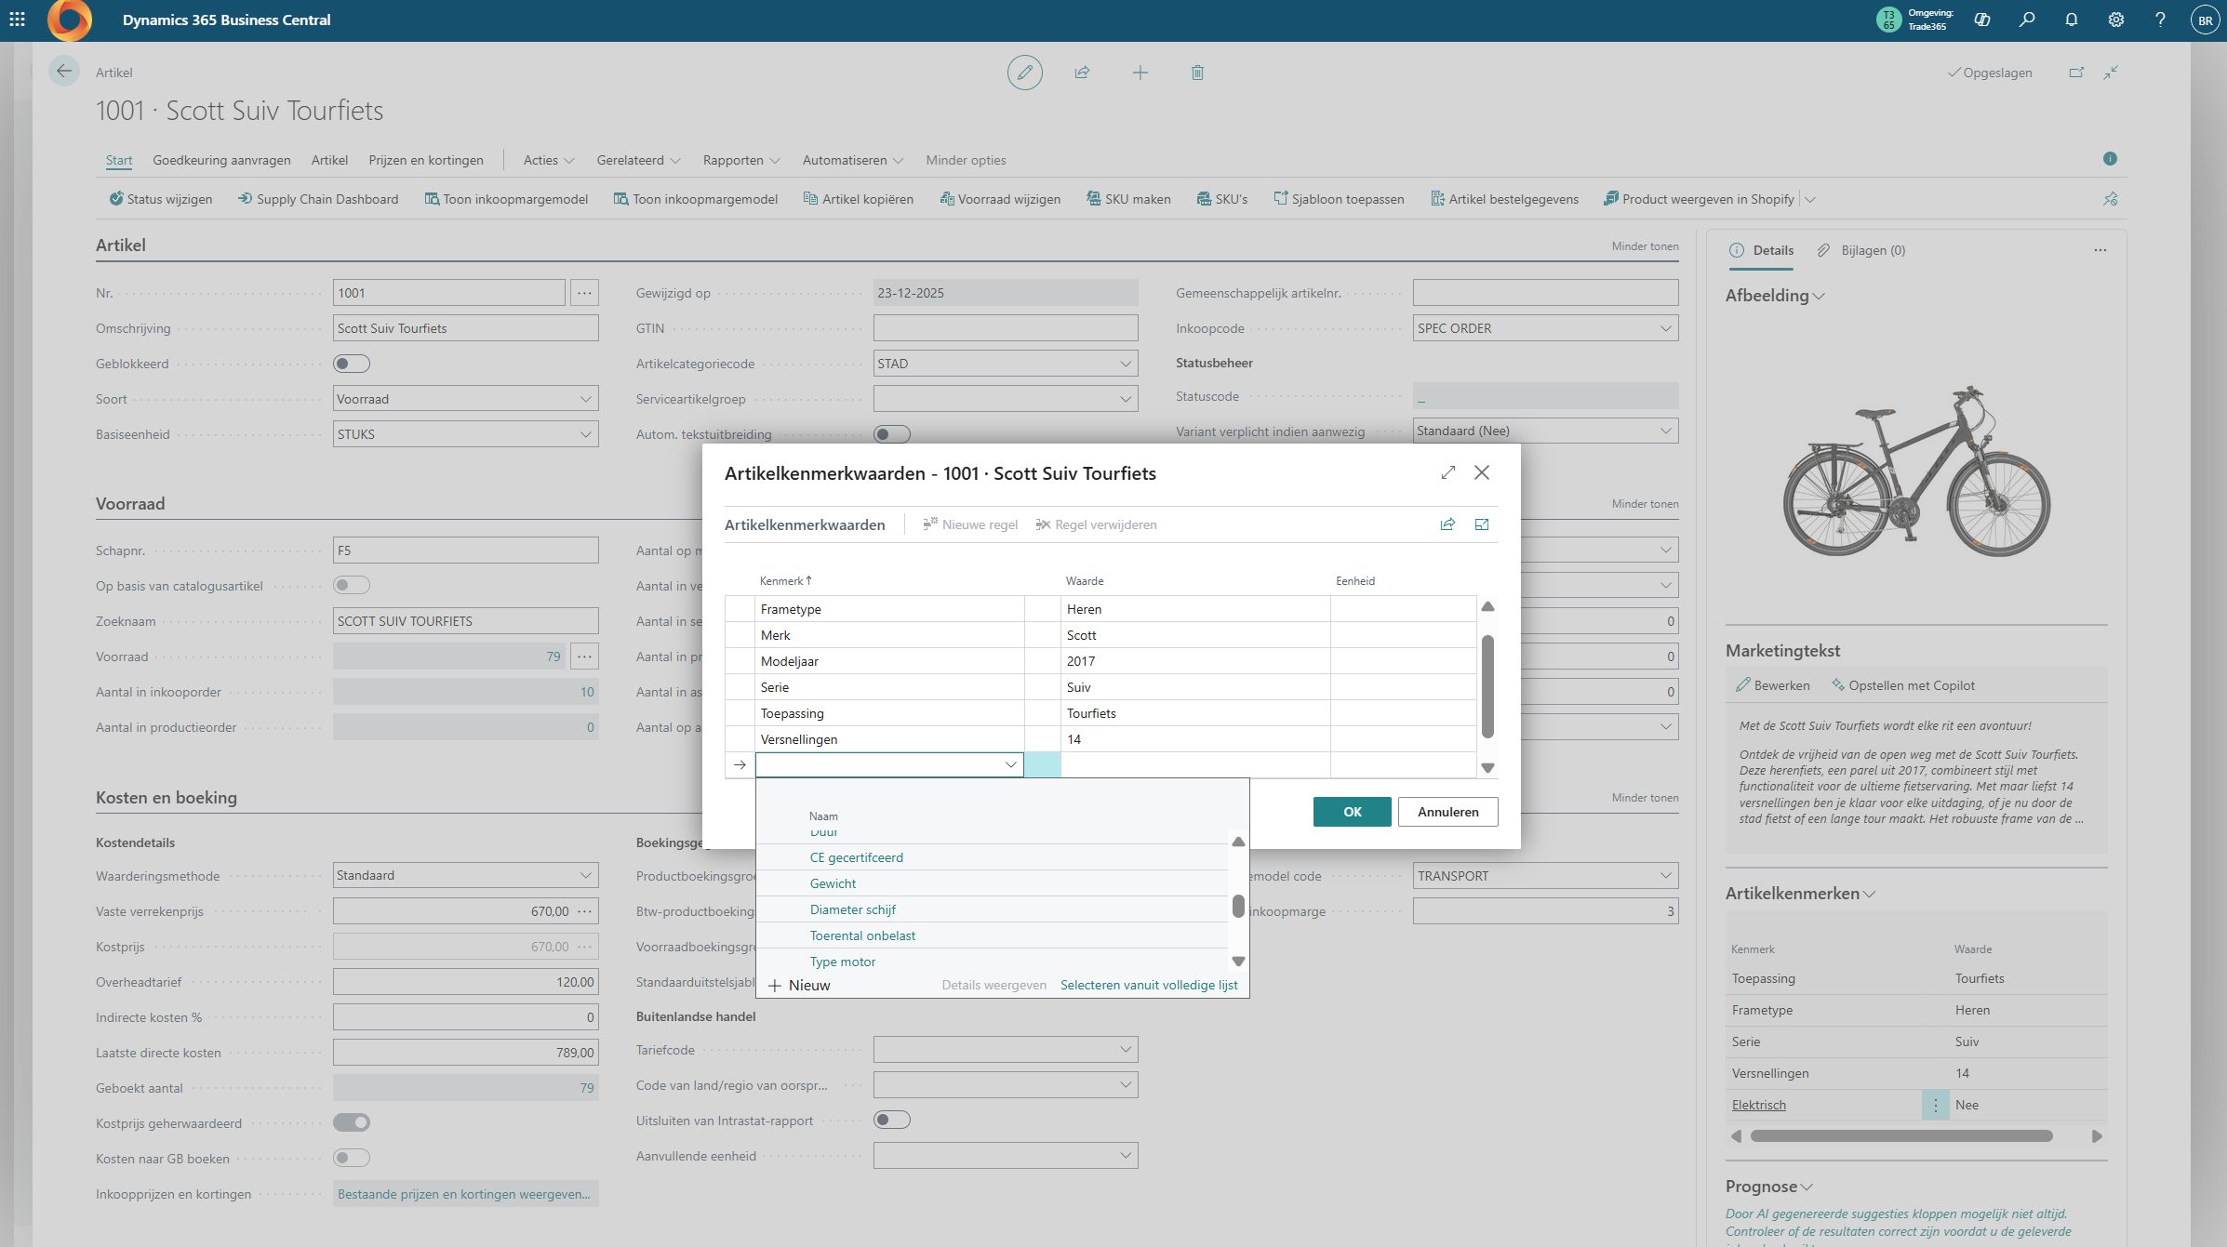This screenshot has height=1247, width=2227.
Task: Open the app launcher waffle icon
Action: (x=17, y=20)
